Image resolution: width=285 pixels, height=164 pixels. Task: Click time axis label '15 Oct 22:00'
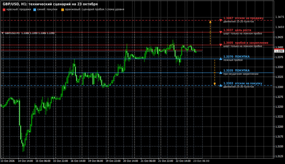tap(60, 161)
